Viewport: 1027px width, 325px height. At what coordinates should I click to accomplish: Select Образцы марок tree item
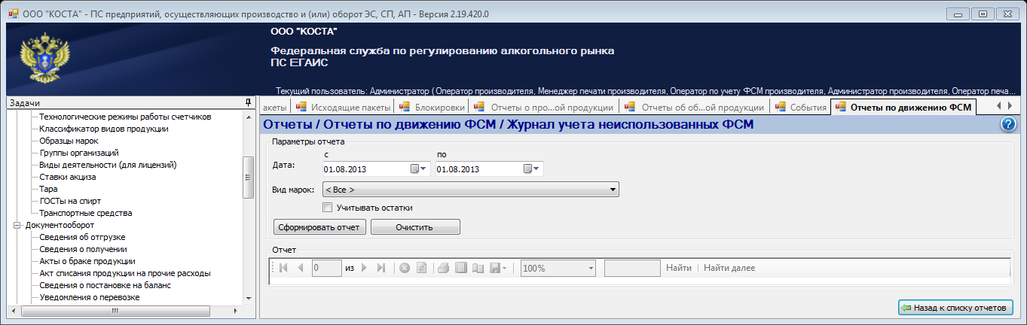pos(69,141)
